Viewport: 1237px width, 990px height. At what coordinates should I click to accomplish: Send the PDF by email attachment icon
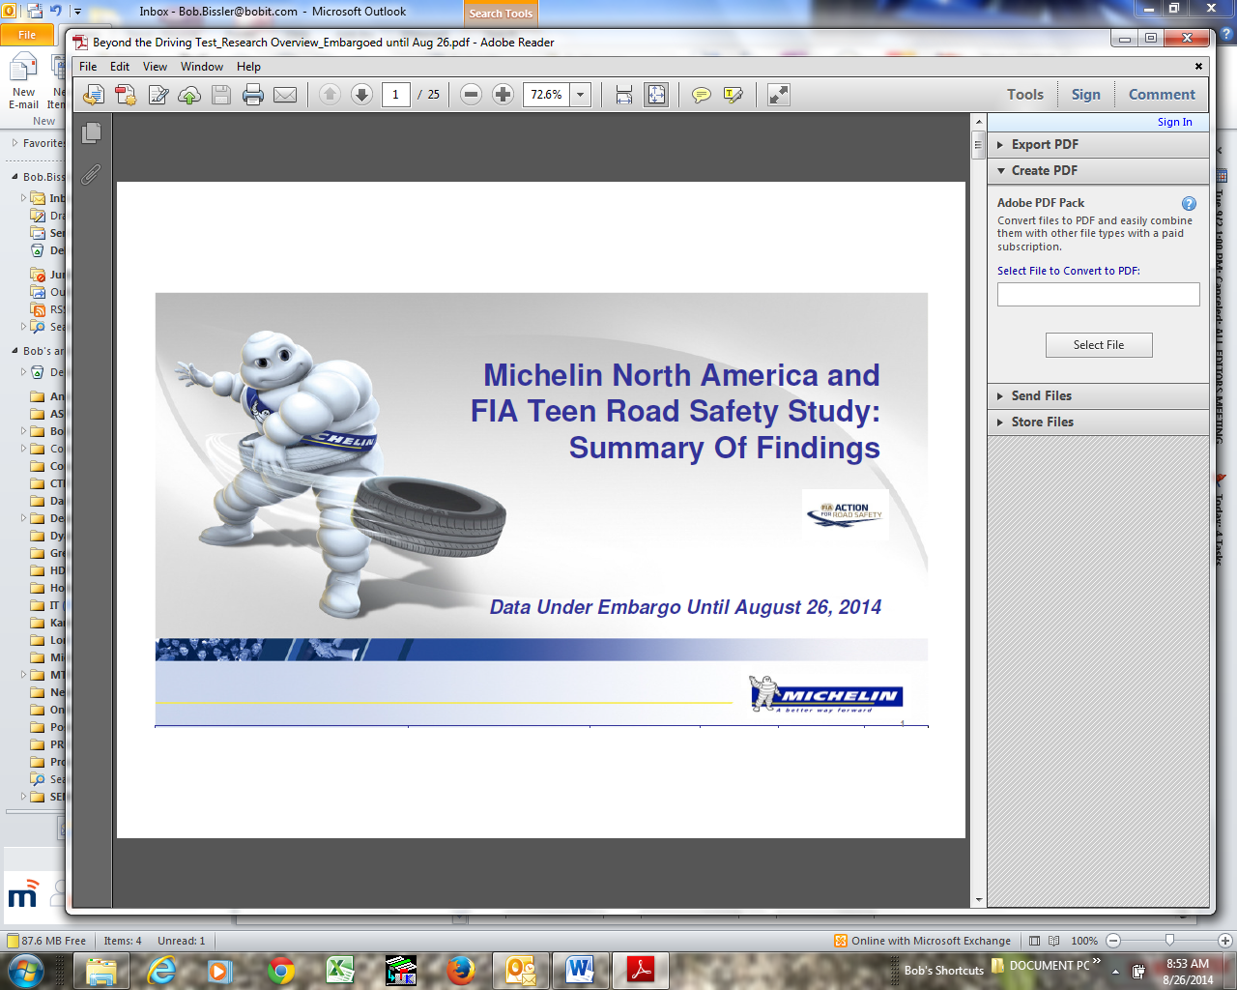(286, 94)
